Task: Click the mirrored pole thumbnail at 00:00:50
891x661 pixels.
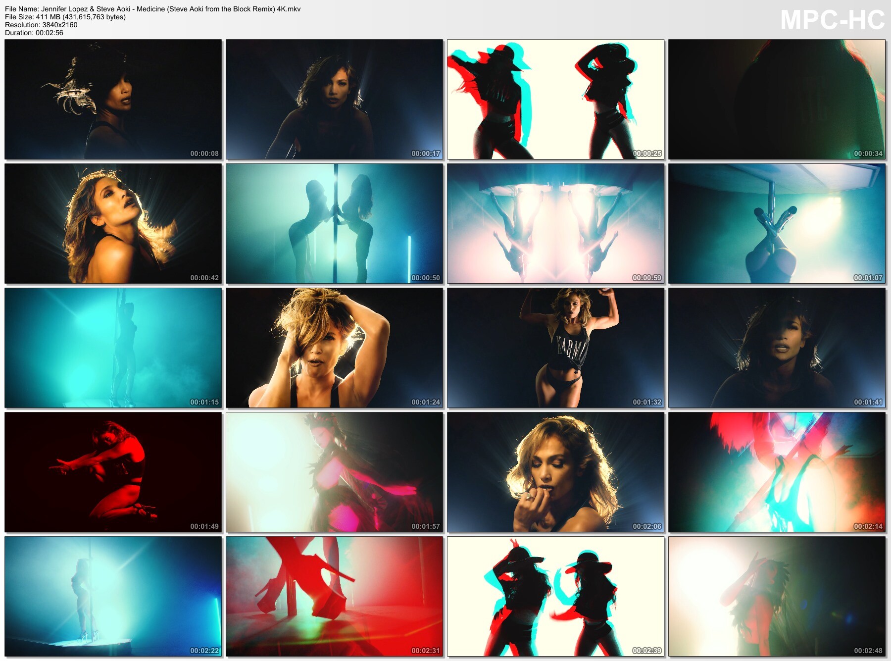Action: [335, 224]
